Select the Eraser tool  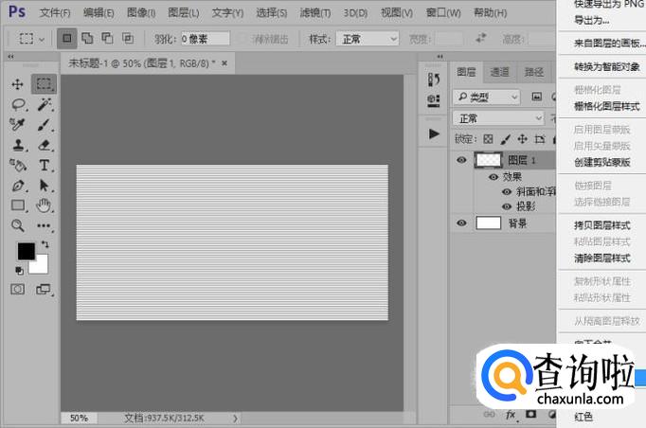[44, 145]
